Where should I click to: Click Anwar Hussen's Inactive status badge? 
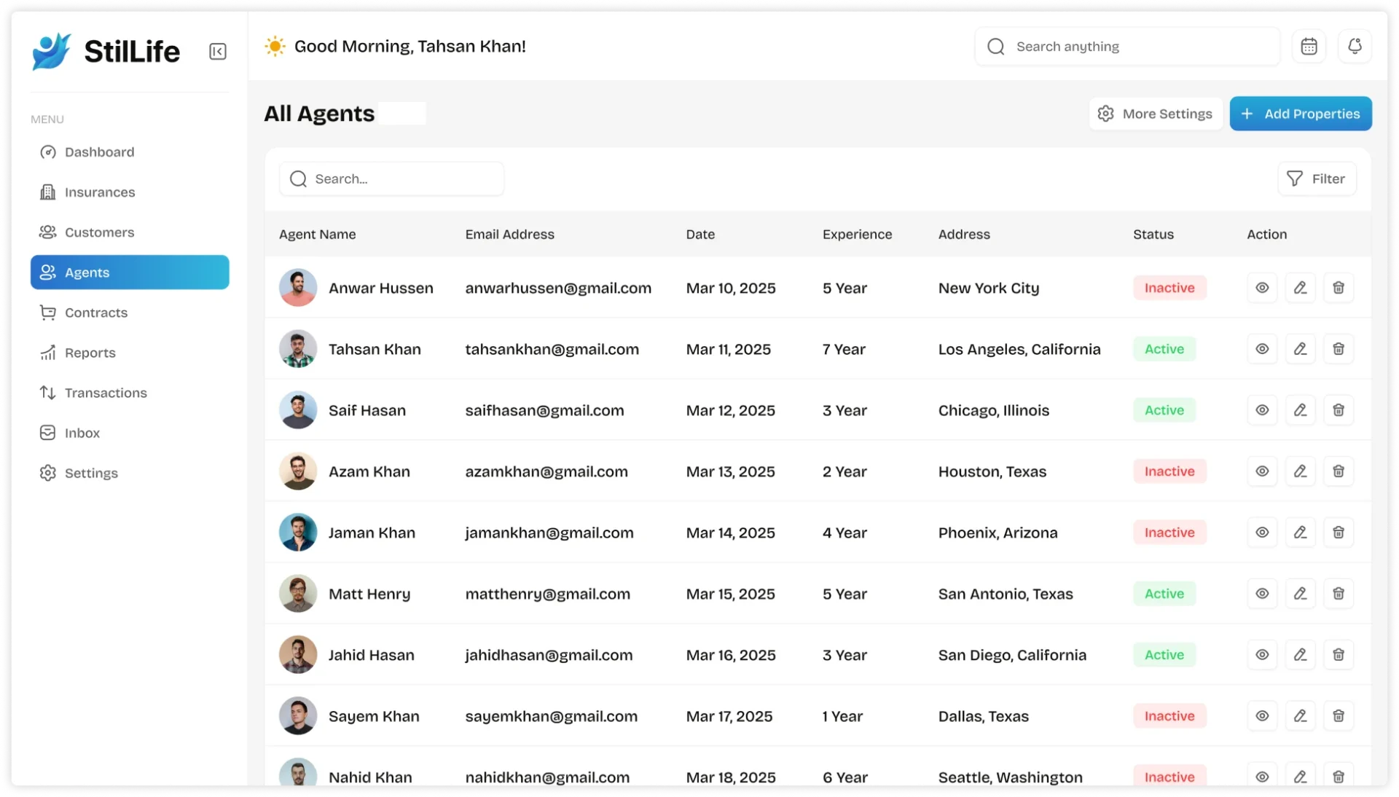click(x=1169, y=288)
